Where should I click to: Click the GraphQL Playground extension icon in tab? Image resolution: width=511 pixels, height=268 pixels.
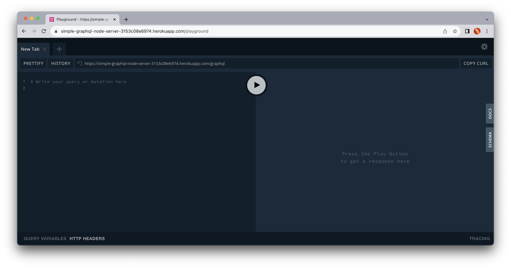[52, 19]
